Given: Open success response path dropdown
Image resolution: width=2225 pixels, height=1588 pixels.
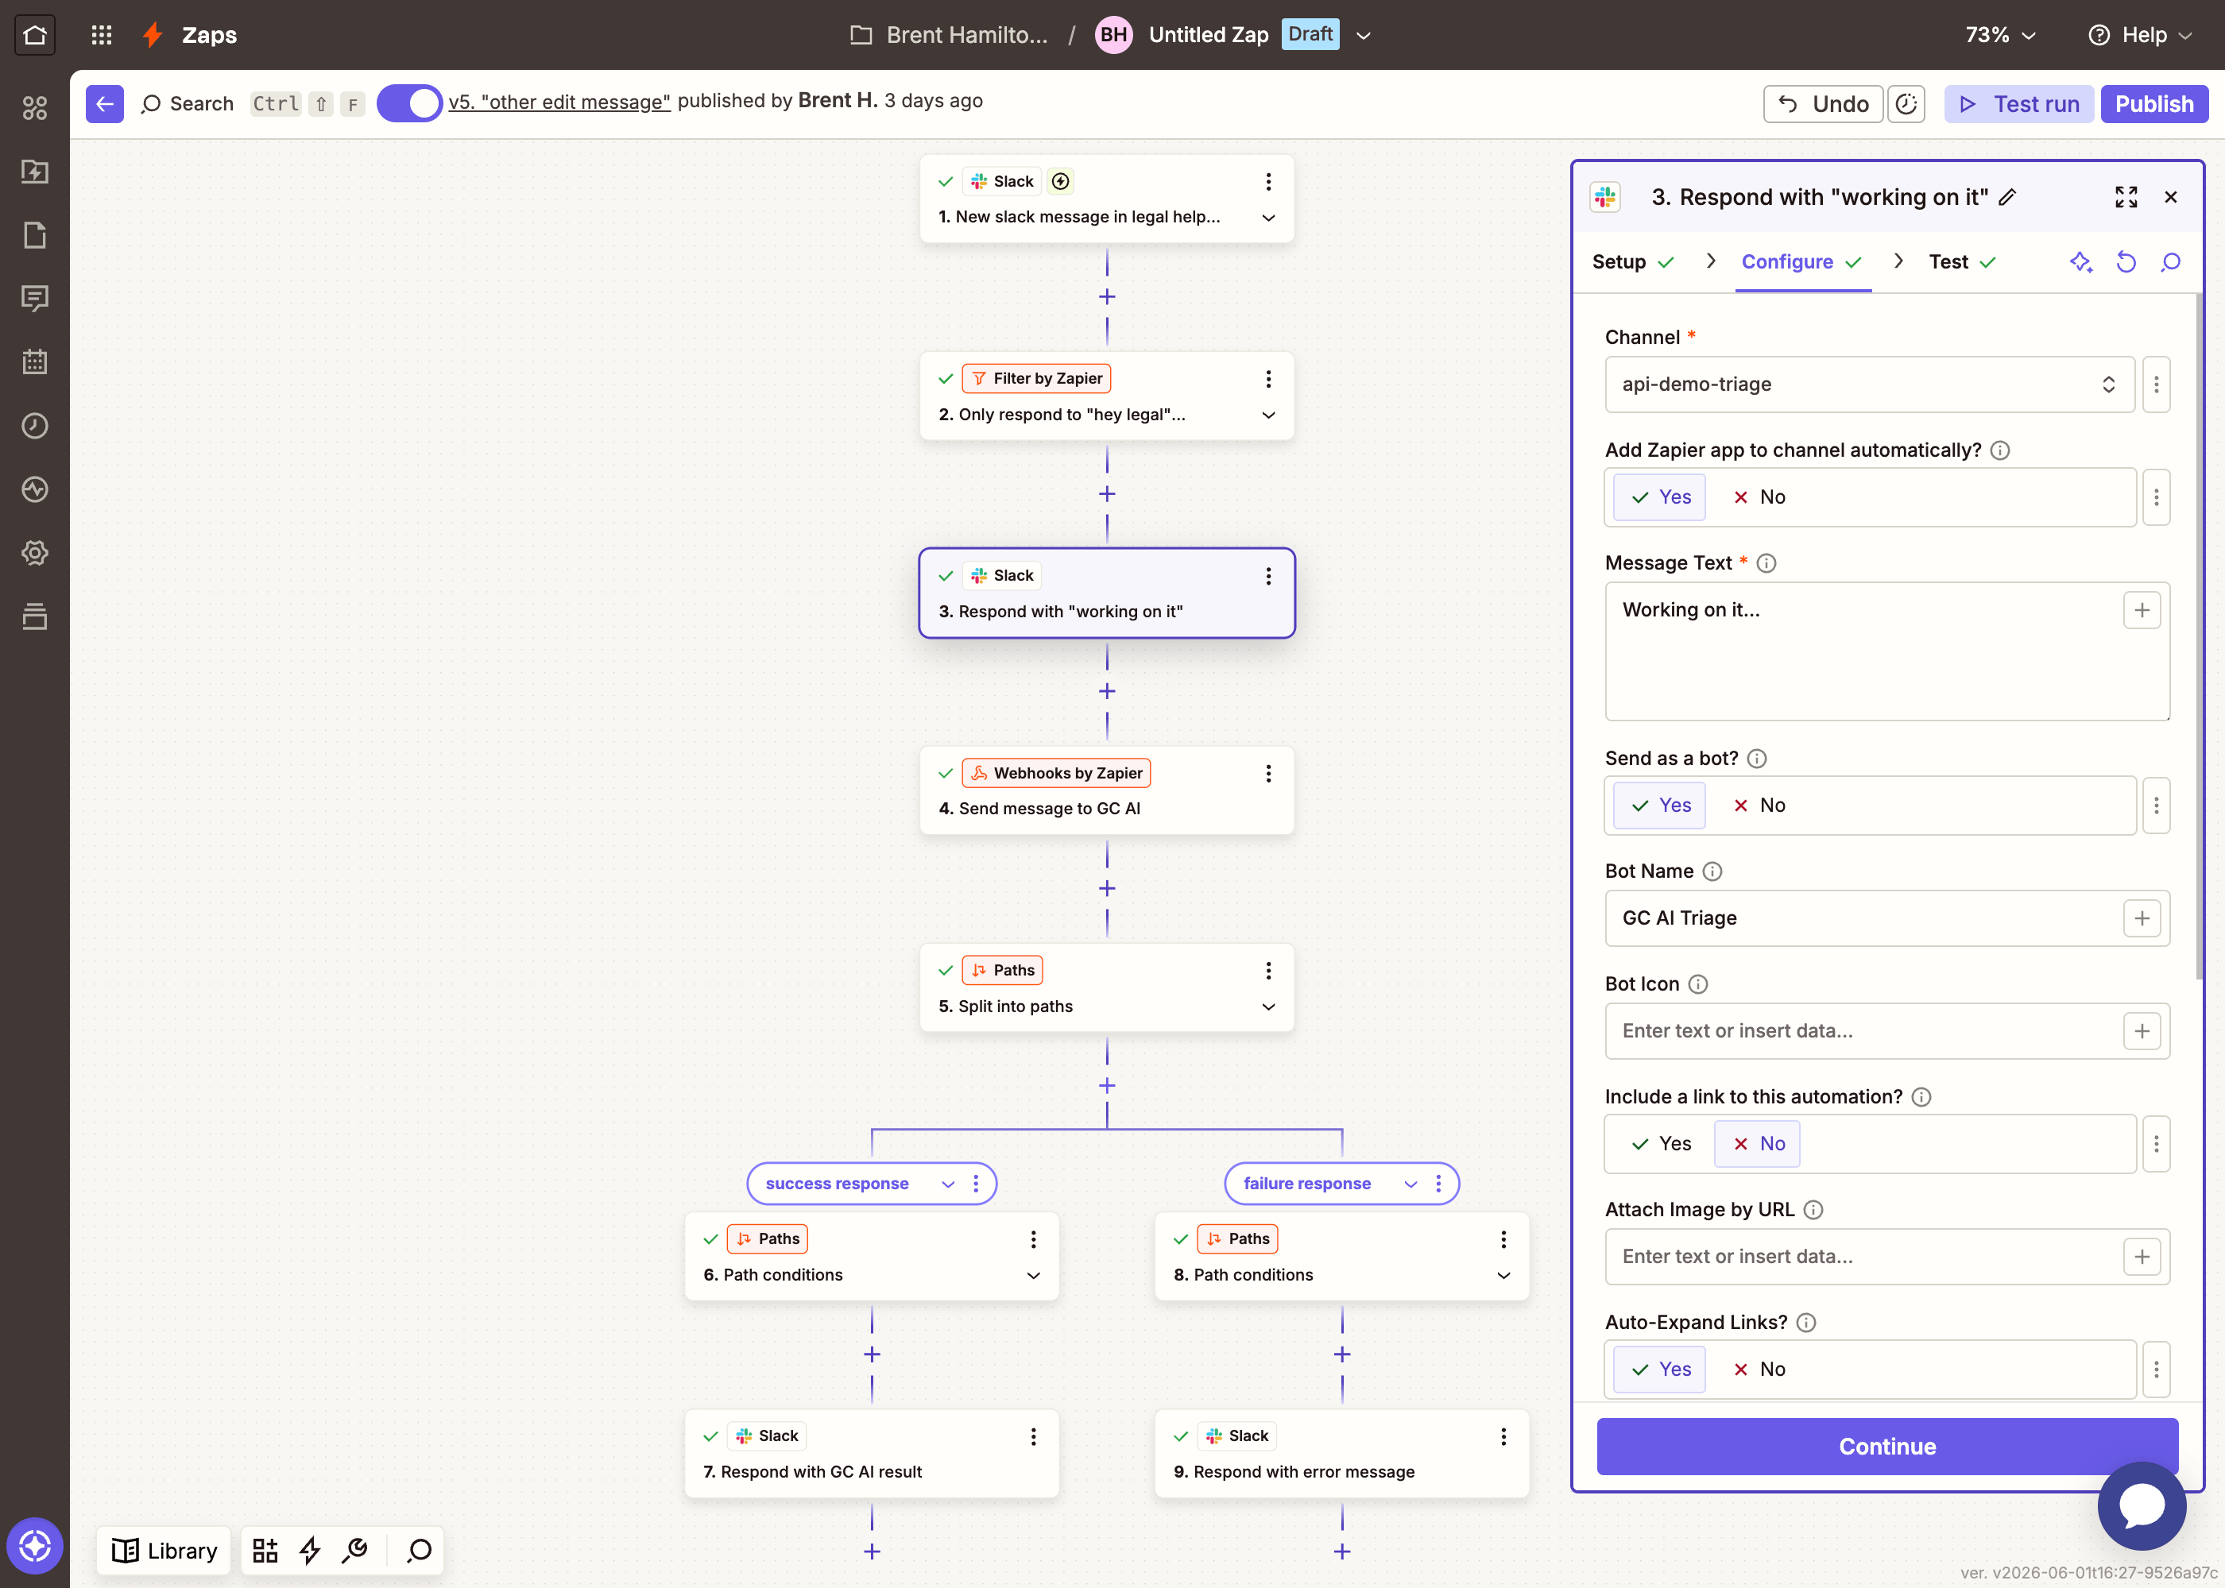Looking at the screenshot, I should pyautogui.click(x=948, y=1183).
